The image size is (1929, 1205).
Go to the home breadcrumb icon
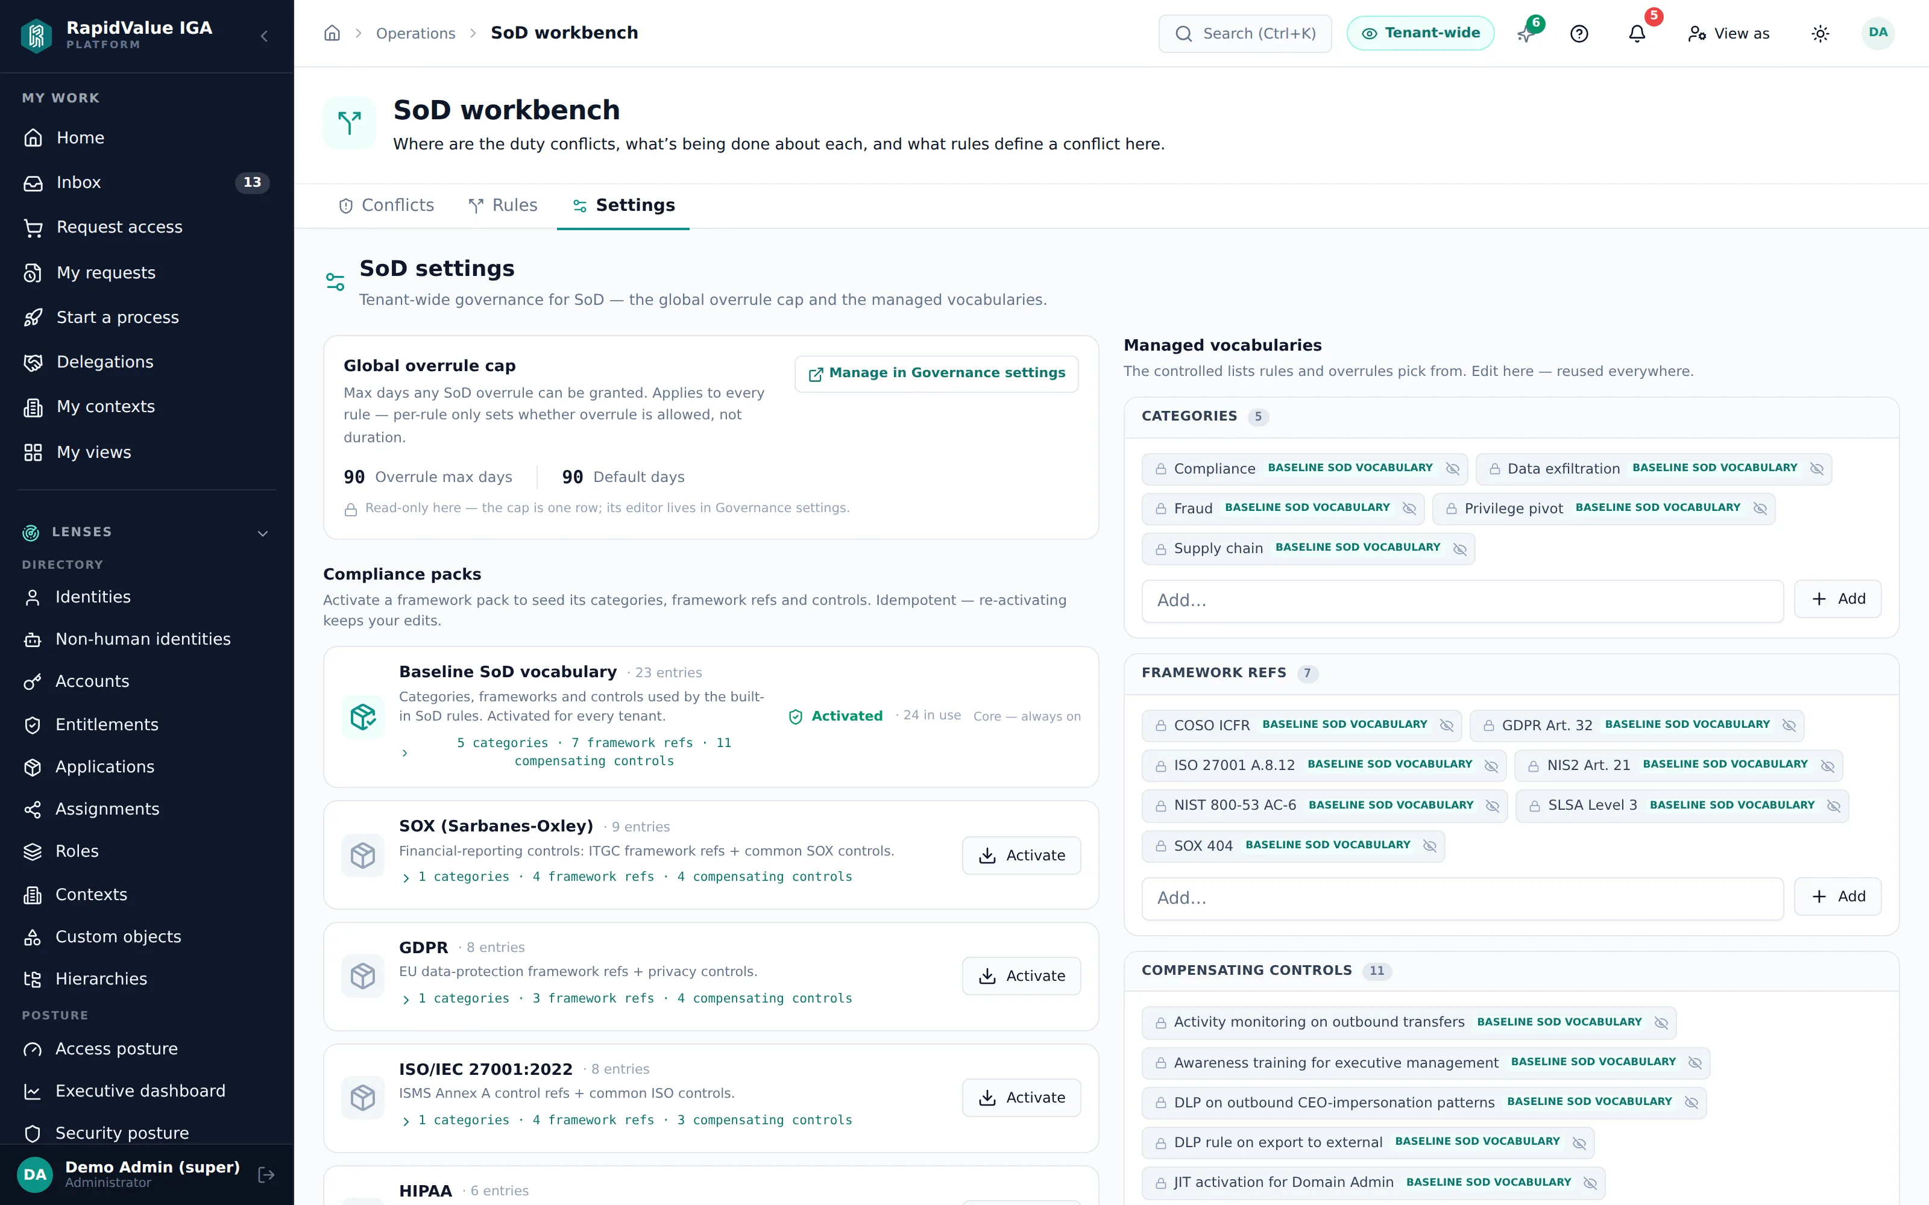(x=332, y=33)
